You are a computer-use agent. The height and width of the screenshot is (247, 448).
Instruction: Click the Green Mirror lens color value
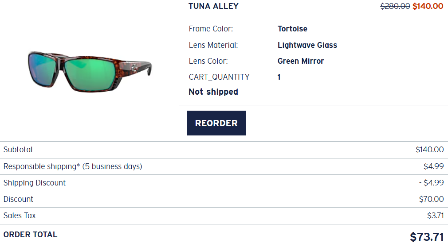click(301, 61)
